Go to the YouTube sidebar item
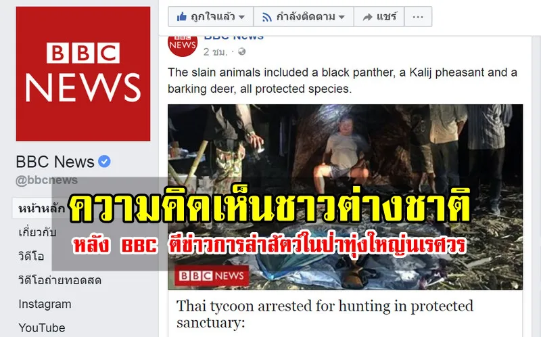The image size is (541, 337). [42, 328]
